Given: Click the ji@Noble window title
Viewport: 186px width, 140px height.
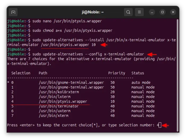Looking at the screenshot, I should point(93,12).
